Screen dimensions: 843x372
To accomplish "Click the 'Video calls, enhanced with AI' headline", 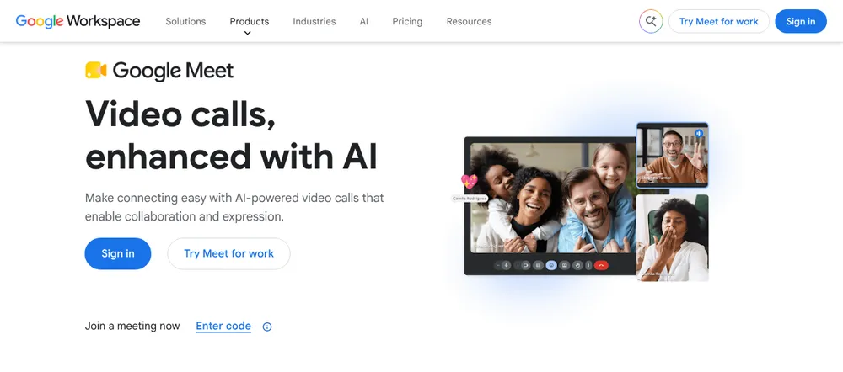I will (x=231, y=136).
